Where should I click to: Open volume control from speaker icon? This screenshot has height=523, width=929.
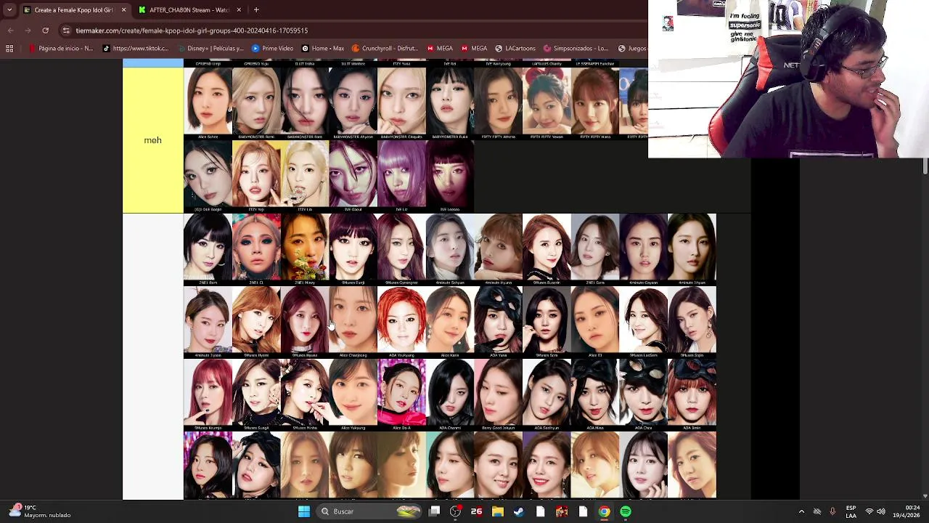coord(881,511)
